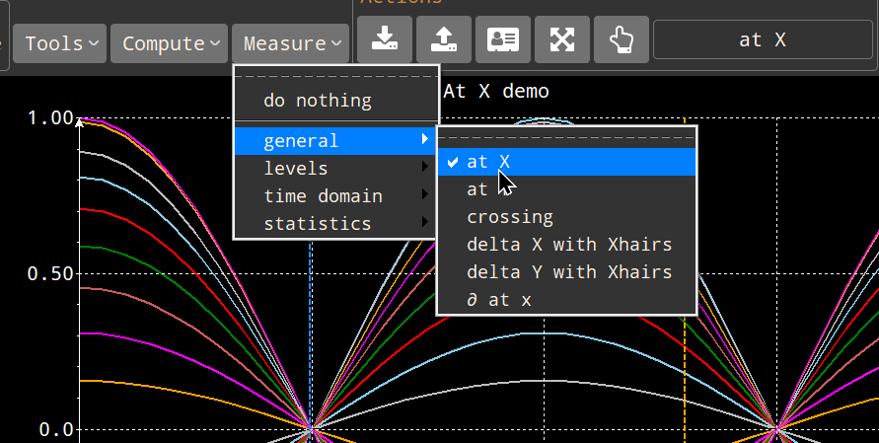This screenshot has height=443, width=879.
Task: Click the 'at X' action field
Action: pos(763,40)
